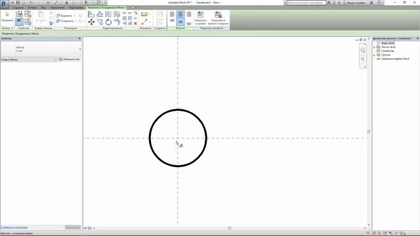This screenshot has width=420, height=236.
Task: Open the Управление ribbon tab
Action: coord(57,7)
